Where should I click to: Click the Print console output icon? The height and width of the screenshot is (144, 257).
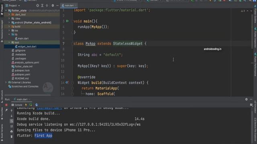pyautogui.click(x=12, y=132)
